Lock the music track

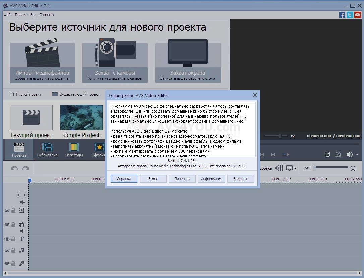click(13, 250)
